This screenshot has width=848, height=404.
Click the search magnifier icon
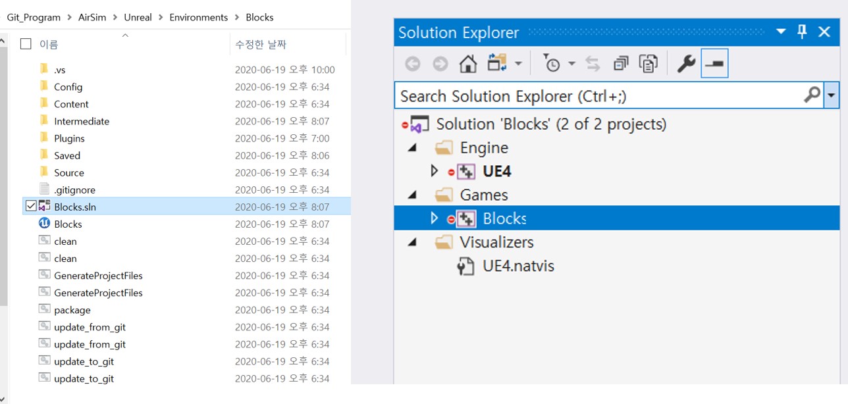coord(812,95)
